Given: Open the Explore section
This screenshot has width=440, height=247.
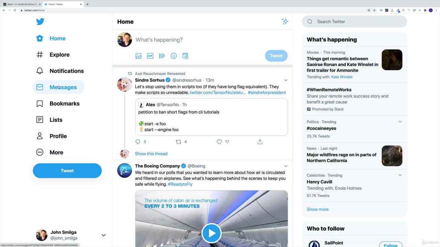Looking at the screenshot, I should (x=53, y=55).
